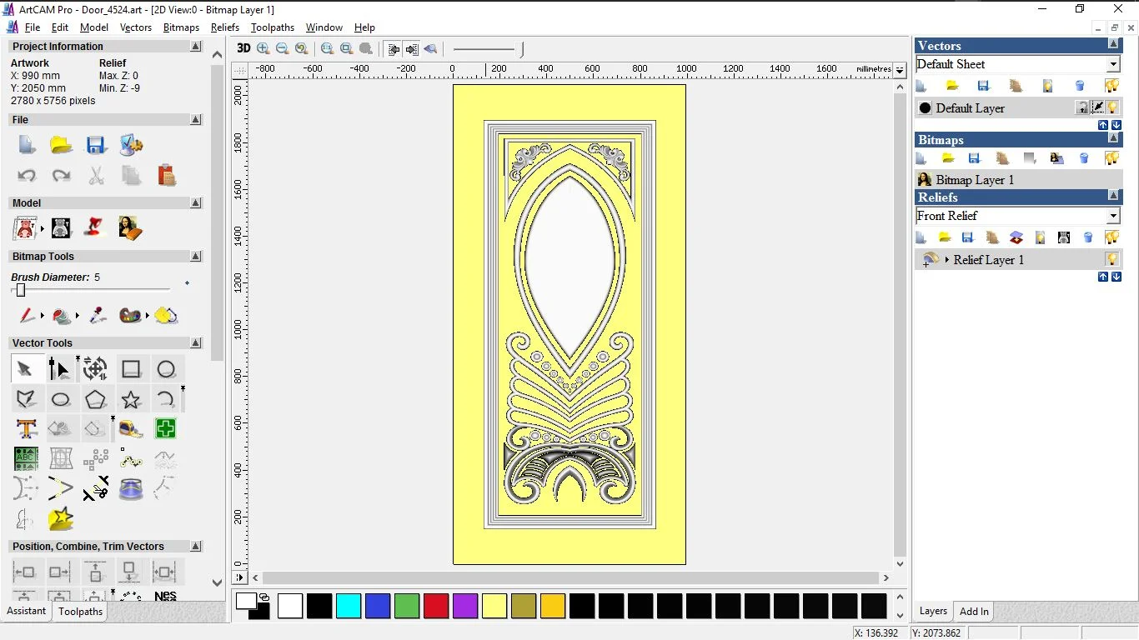Pick the Create Polygon tool

(x=96, y=400)
